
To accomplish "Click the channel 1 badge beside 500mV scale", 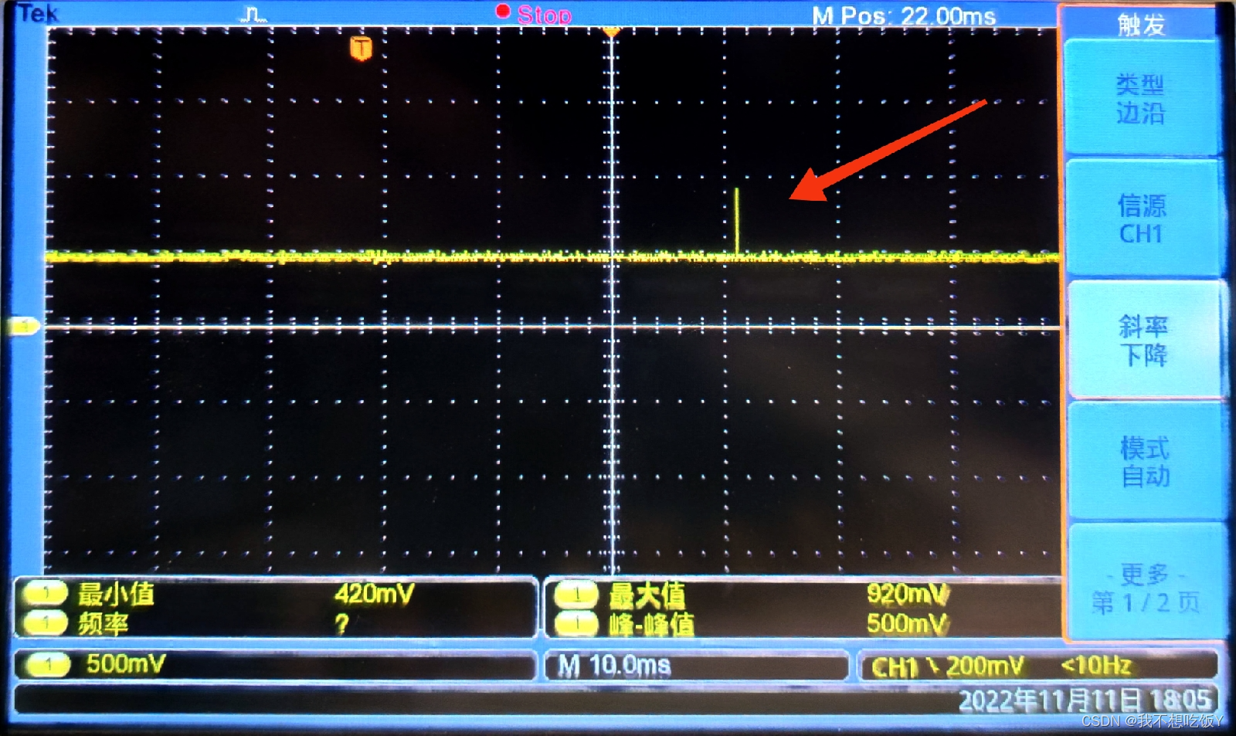I will [48, 664].
